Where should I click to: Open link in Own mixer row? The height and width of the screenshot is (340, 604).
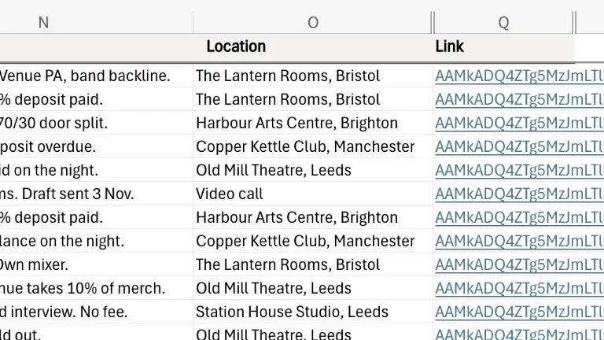tap(519, 264)
